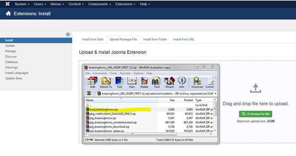Select Install in sidebar
The image size is (296, 156).
coord(36,40)
